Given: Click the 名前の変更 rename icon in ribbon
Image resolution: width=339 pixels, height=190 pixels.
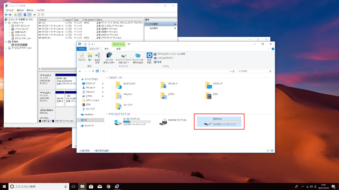Looking at the screenshot, I should (97, 58).
